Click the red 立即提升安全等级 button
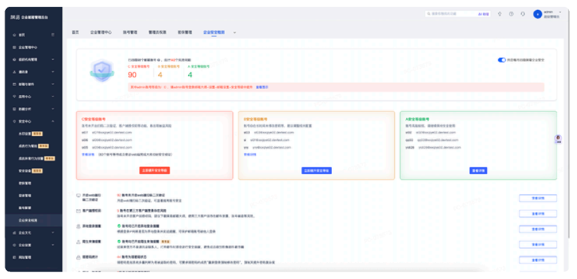Viewport: 577px width, 279px height. (155, 171)
